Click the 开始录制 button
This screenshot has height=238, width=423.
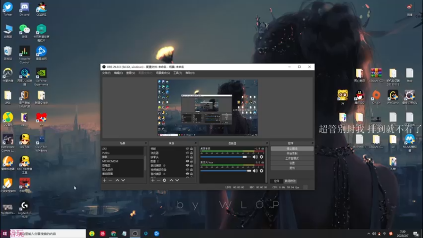[292, 153]
